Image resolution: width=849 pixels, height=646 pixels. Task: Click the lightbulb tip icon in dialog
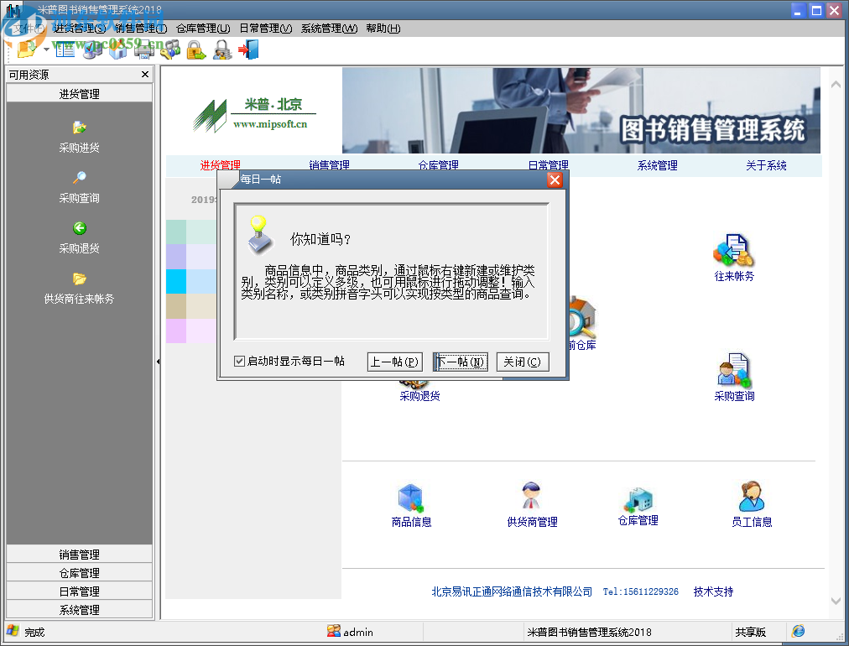pyautogui.click(x=260, y=234)
